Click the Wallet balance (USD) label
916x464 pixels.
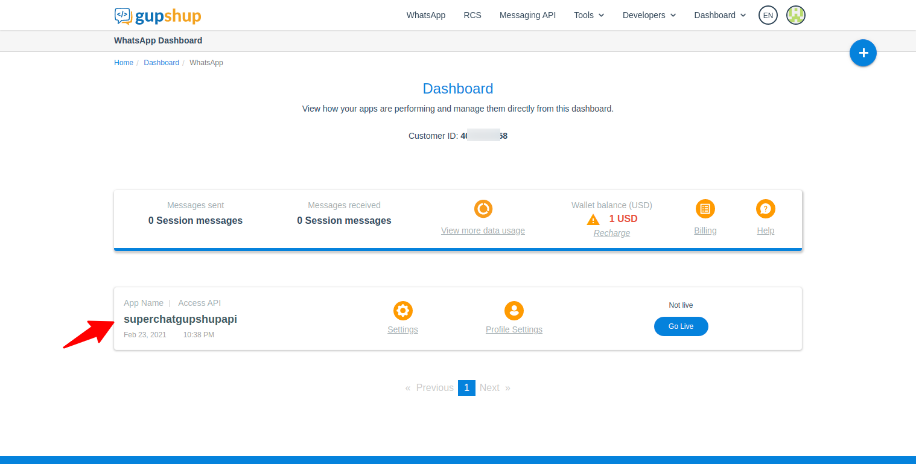coord(612,205)
